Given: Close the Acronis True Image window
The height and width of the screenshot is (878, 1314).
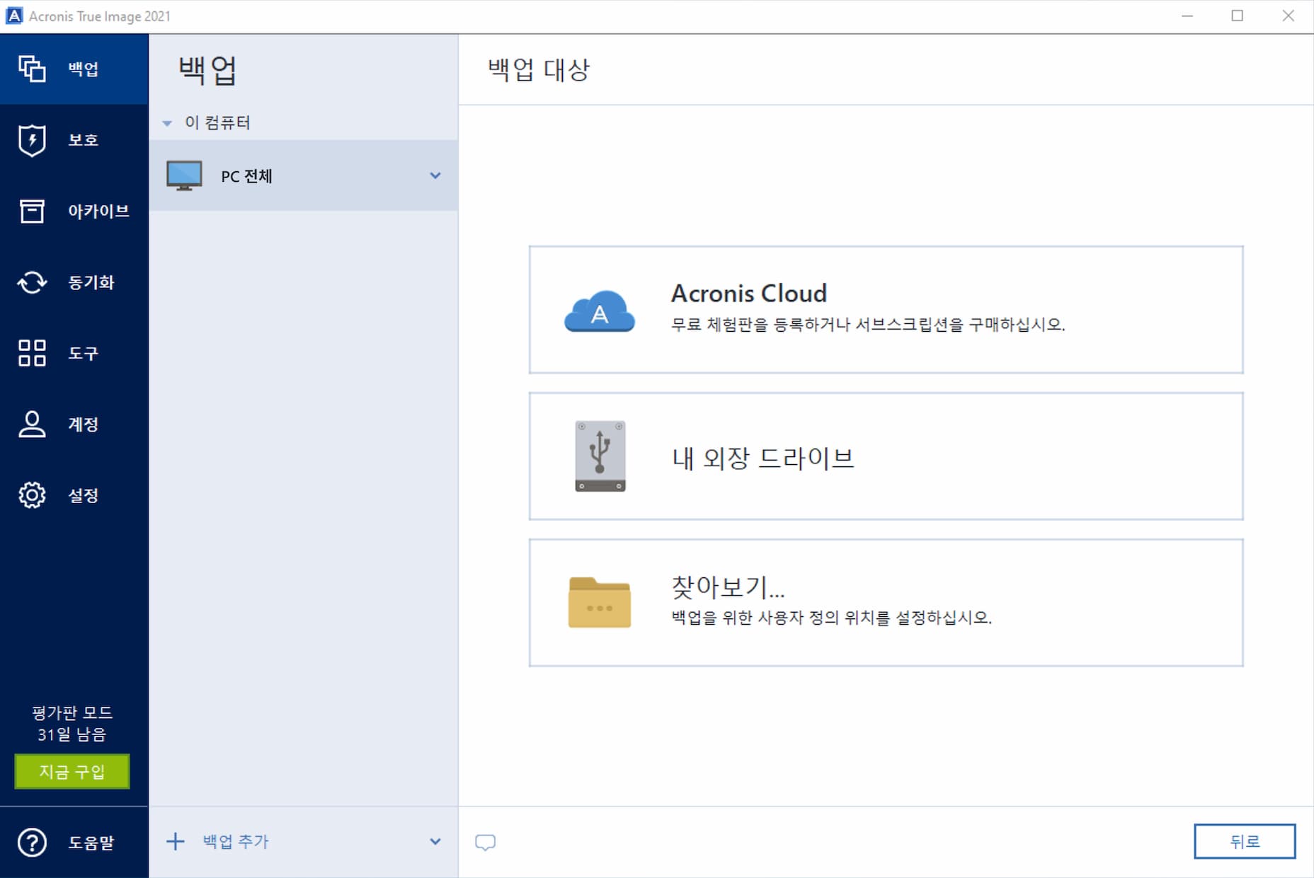Looking at the screenshot, I should coord(1289,16).
